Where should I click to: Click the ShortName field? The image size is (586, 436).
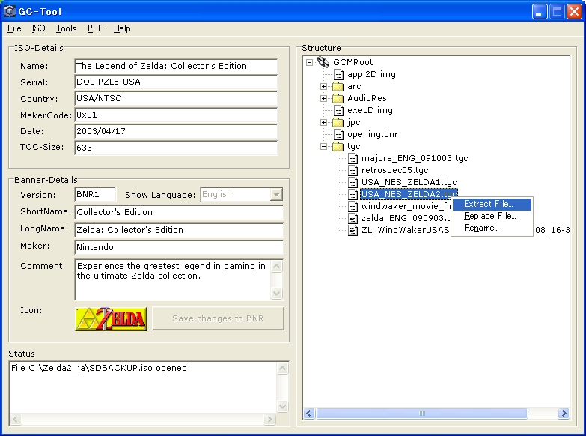click(x=179, y=212)
